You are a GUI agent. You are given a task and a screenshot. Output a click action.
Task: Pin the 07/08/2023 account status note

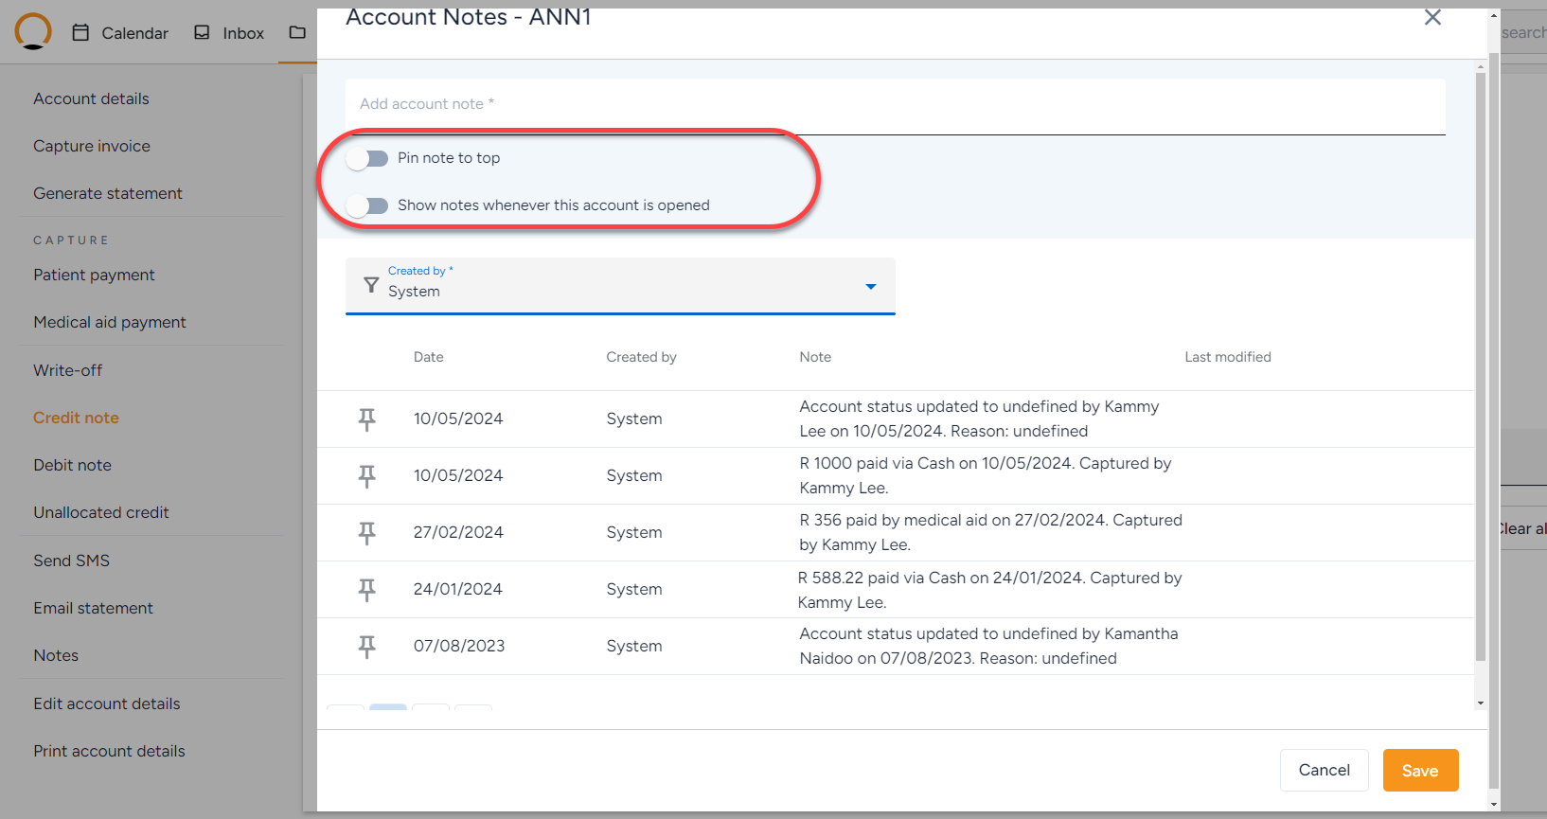[x=366, y=647]
